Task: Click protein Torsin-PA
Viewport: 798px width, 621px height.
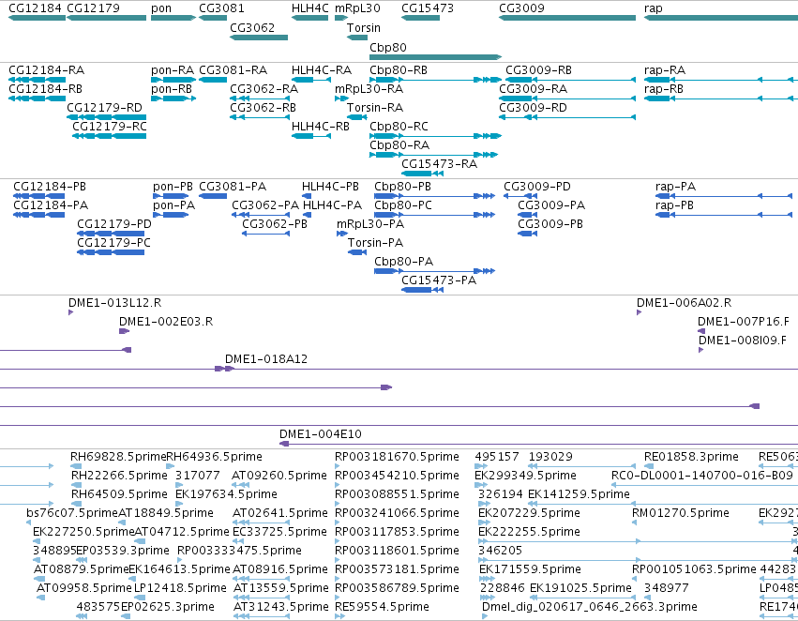Action: pos(357,252)
